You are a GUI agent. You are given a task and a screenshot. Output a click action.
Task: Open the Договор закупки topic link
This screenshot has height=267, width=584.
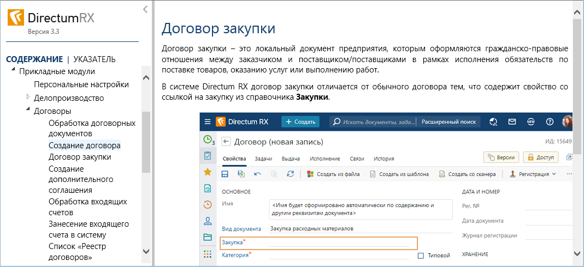tap(80, 157)
